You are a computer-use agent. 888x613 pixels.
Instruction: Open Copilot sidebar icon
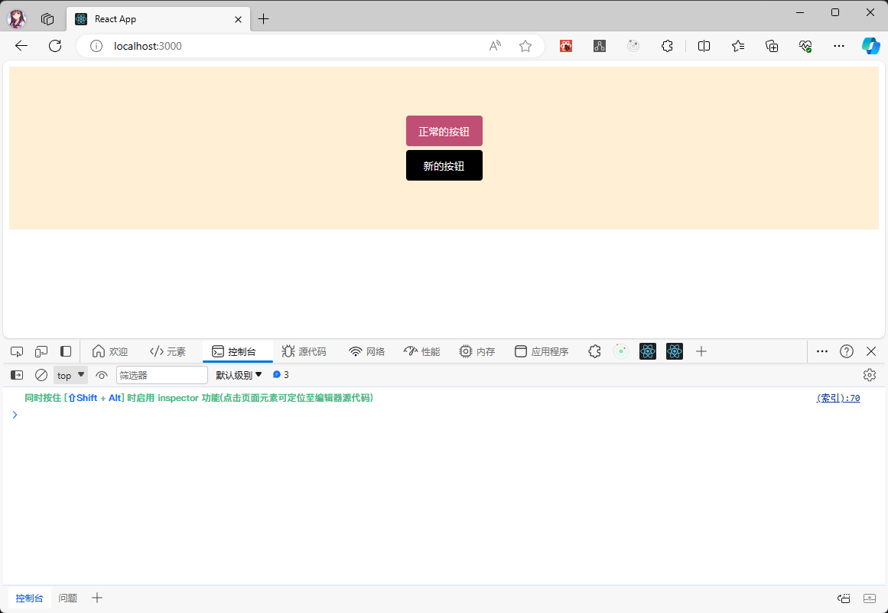tap(870, 46)
